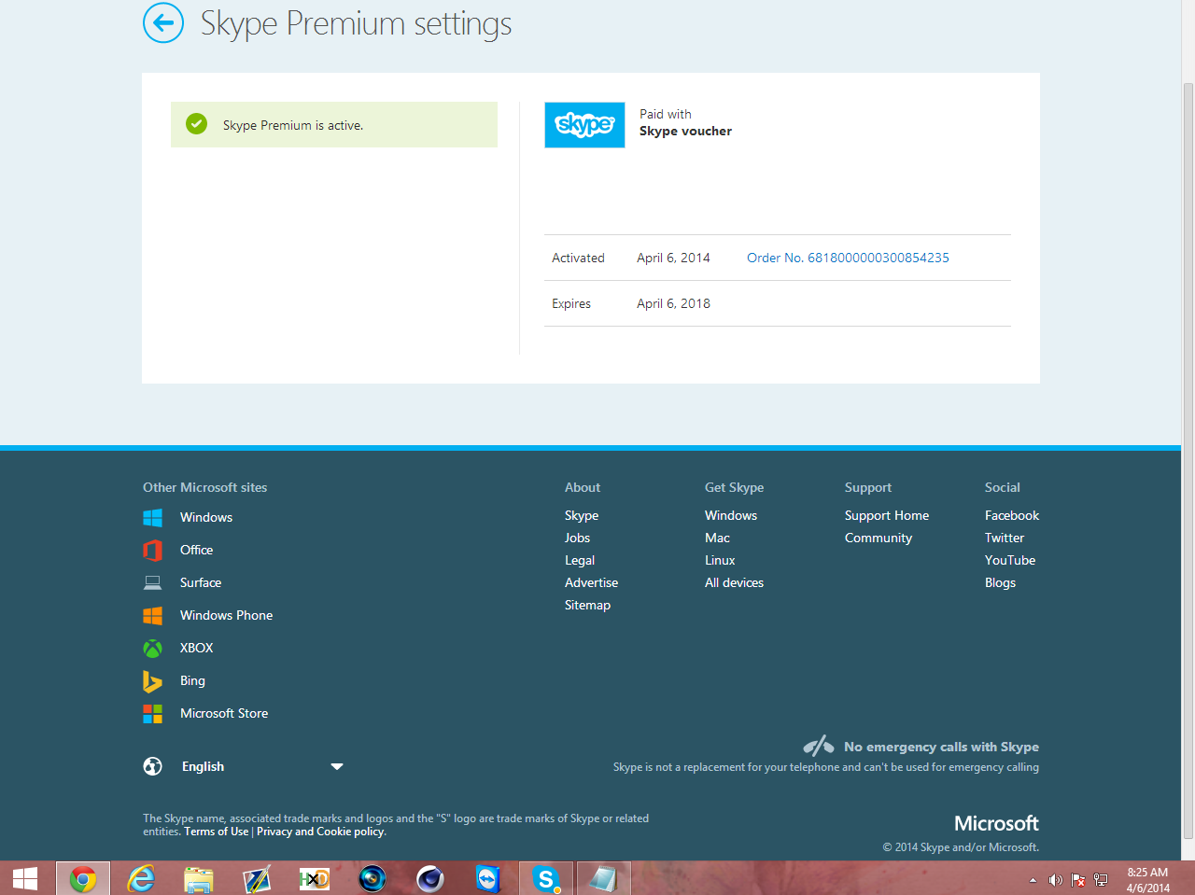Visit the XBOX site link
The image size is (1195, 895).
coord(196,648)
